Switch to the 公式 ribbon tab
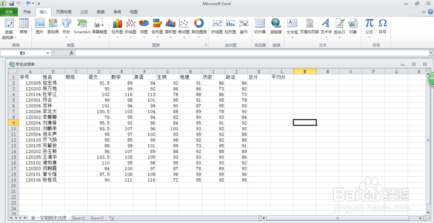Image resolution: width=434 pixels, height=223 pixels. (84, 12)
